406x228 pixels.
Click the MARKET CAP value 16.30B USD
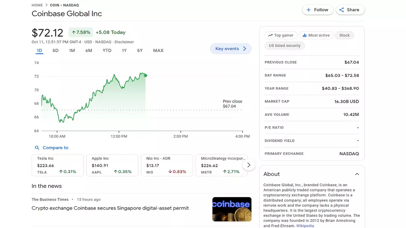pos(346,101)
